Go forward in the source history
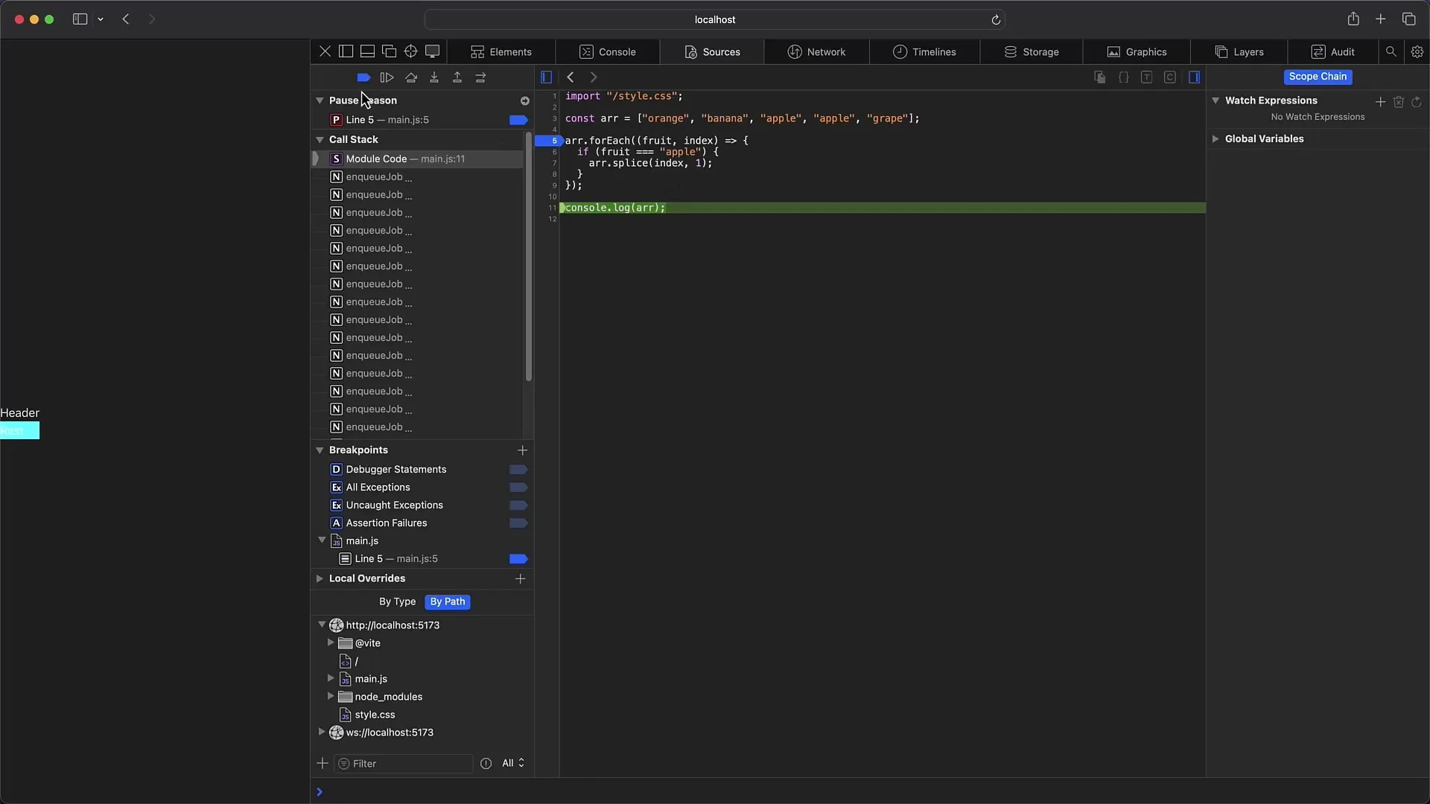1430x804 pixels. [x=594, y=77]
